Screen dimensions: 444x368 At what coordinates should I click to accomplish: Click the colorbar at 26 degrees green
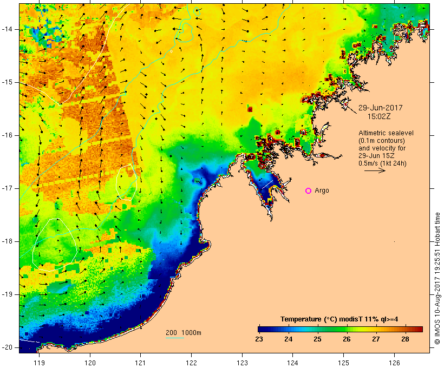click(347, 329)
